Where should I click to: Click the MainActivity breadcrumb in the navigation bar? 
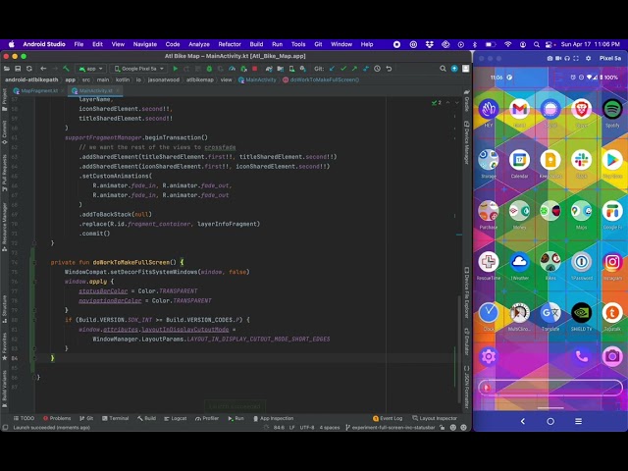pyautogui.click(x=257, y=79)
